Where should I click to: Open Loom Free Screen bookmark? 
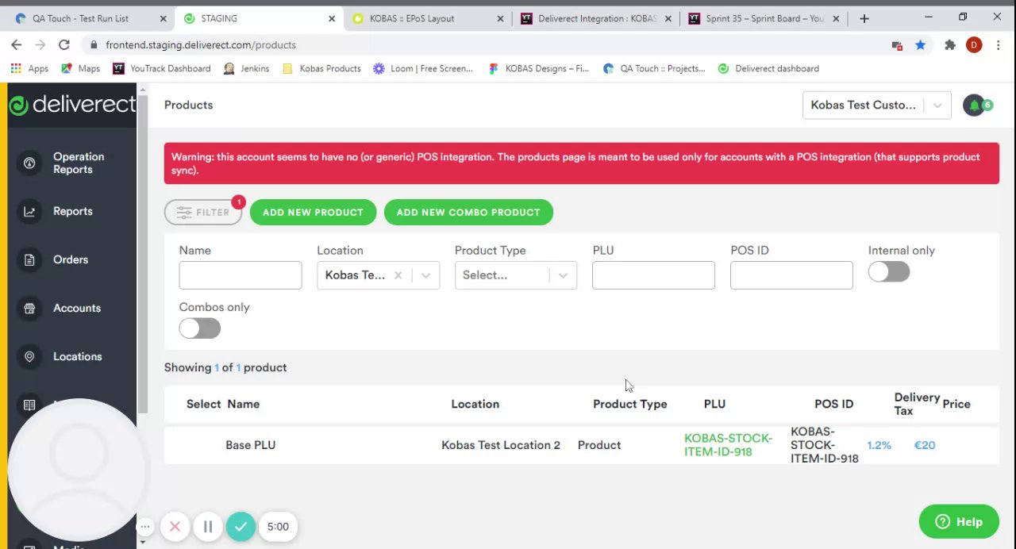pyautogui.click(x=423, y=68)
